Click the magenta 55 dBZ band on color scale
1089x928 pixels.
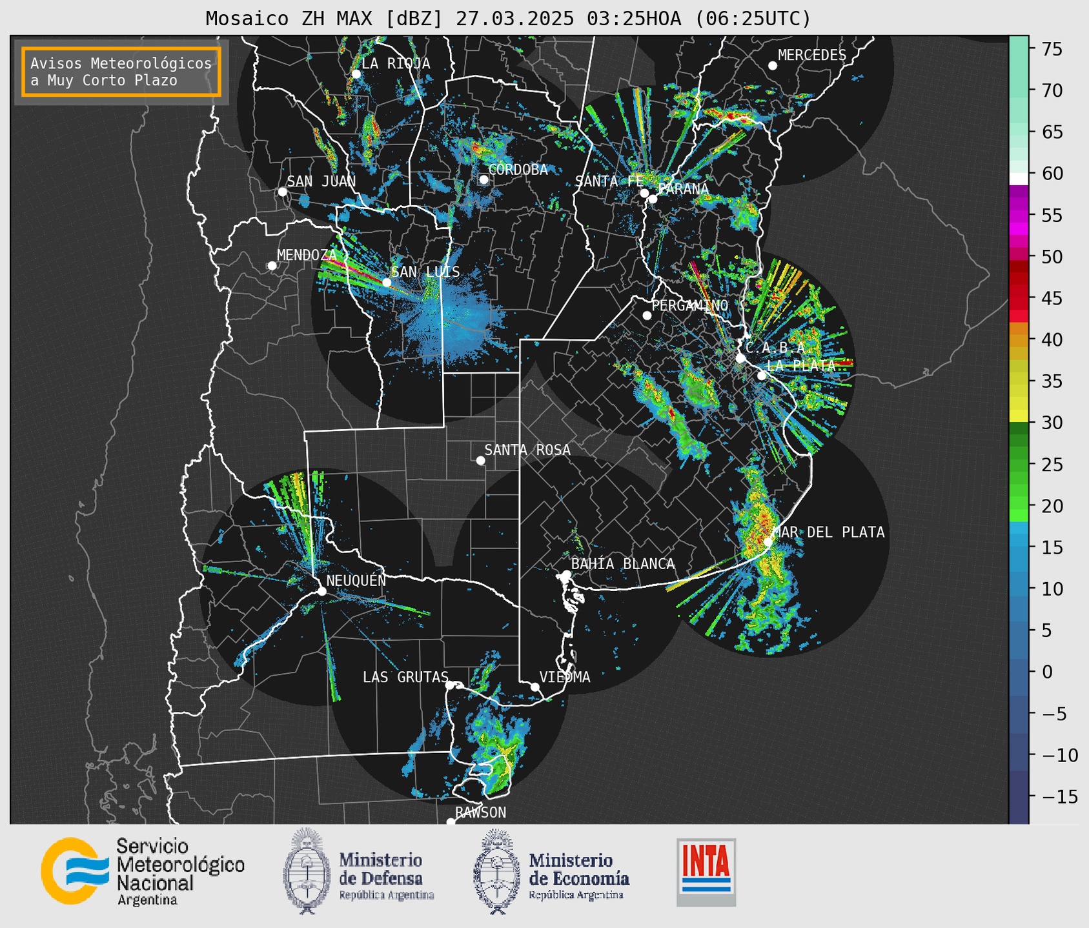(1019, 216)
